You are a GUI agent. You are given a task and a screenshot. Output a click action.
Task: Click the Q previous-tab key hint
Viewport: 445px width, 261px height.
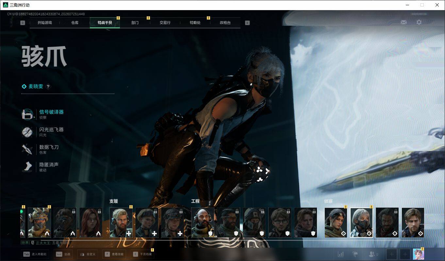click(x=23, y=23)
